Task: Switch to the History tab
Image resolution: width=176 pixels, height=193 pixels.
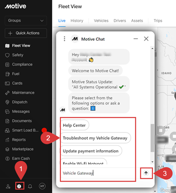Action: click(x=77, y=21)
